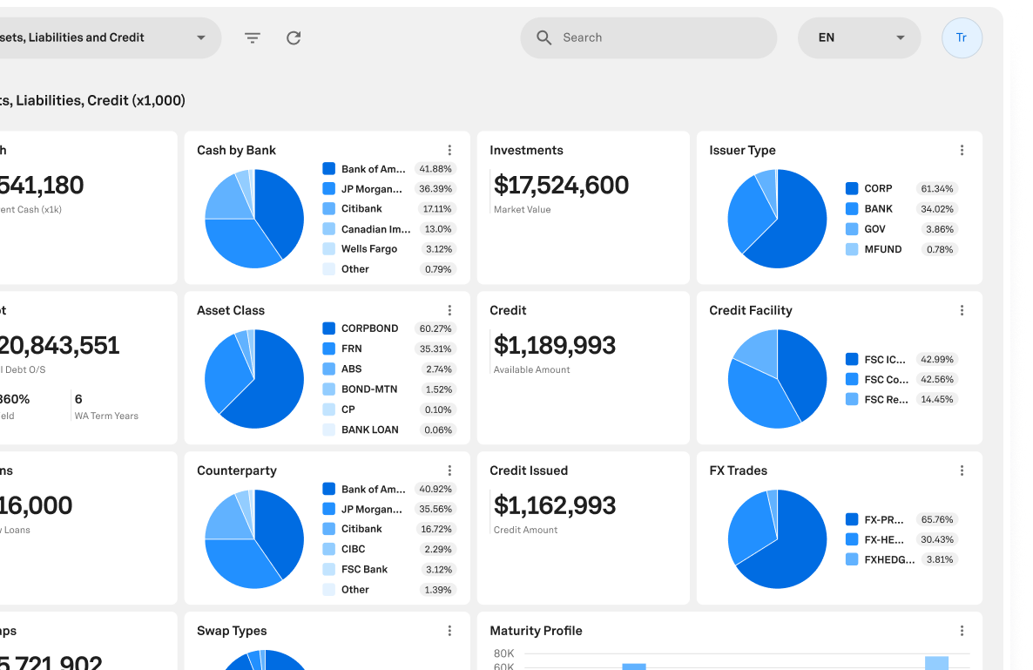Open the Credit Facility three-dot menu
The height and width of the screenshot is (670, 1033).
click(962, 310)
